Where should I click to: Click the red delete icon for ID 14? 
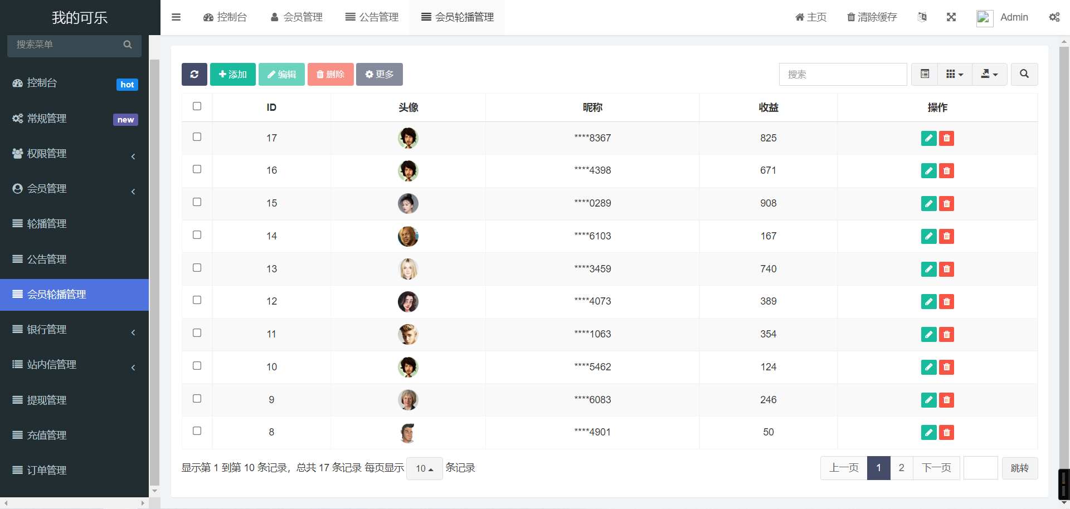pyautogui.click(x=946, y=236)
